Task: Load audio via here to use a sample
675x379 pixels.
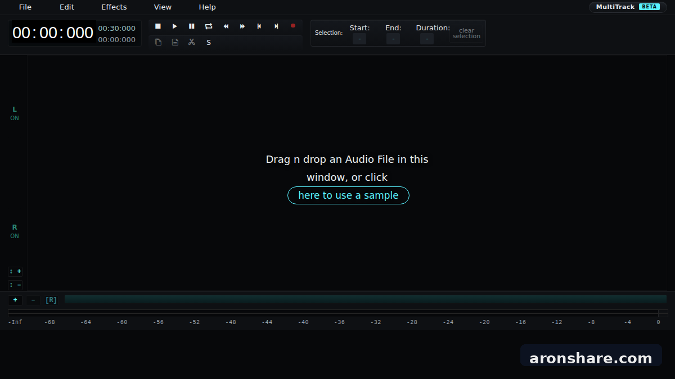Action: (348, 195)
